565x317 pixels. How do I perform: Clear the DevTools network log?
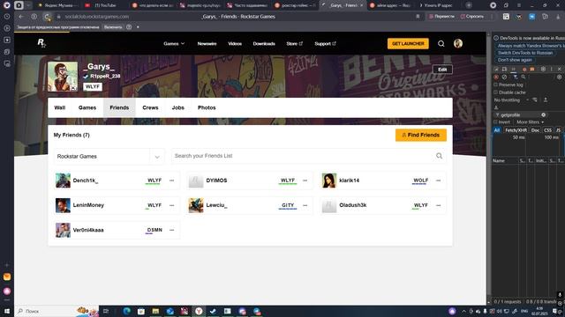(x=504, y=77)
